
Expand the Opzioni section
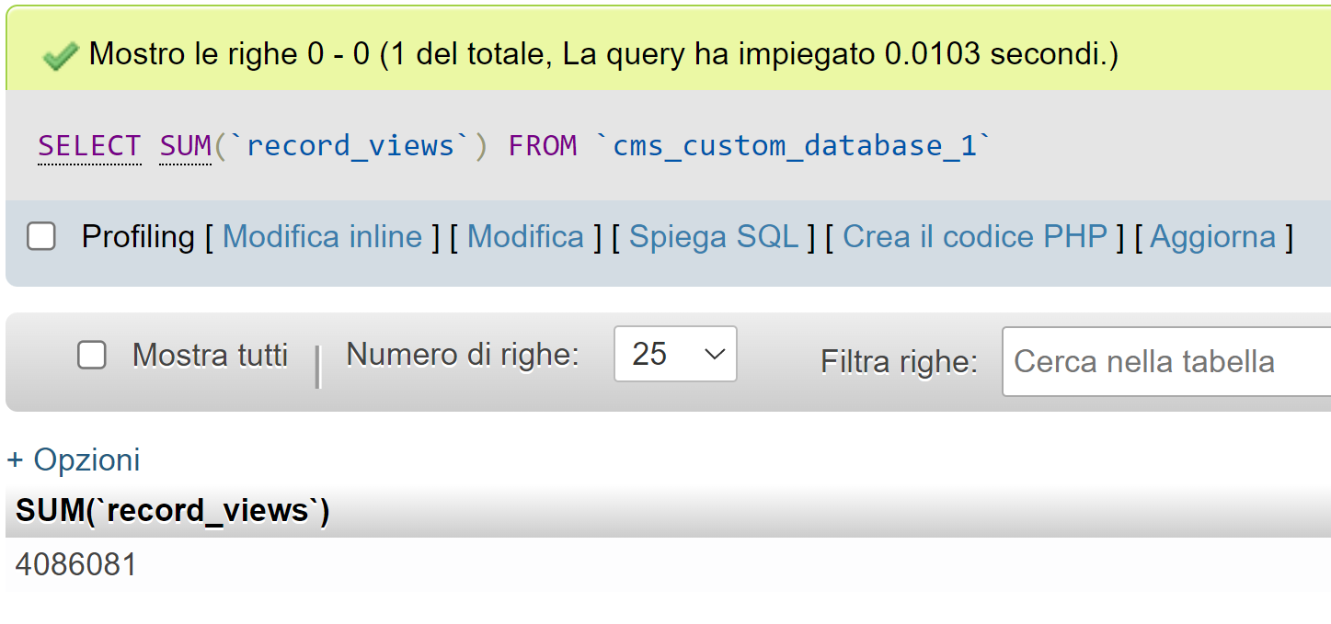pyautogui.click(x=74, y=459)
